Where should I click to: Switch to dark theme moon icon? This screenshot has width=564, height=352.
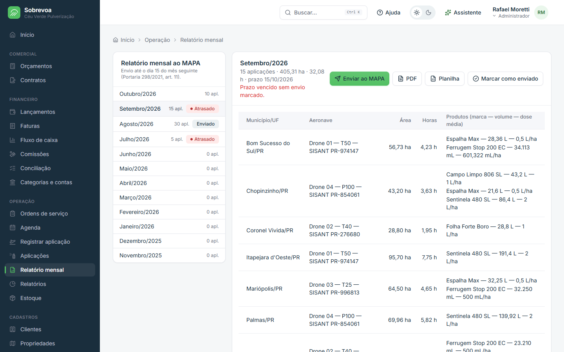click(x=428, y=13)
